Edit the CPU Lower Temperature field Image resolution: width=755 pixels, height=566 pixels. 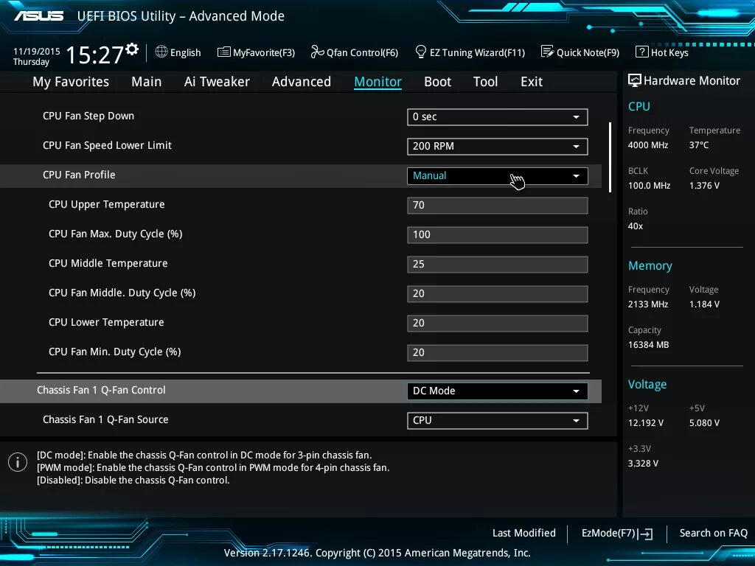(497, 323)
